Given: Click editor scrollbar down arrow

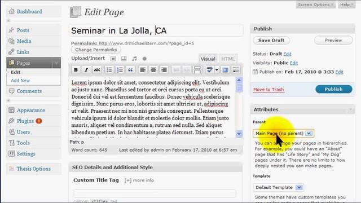Looking at the screenshot, I should pos(239,134).
